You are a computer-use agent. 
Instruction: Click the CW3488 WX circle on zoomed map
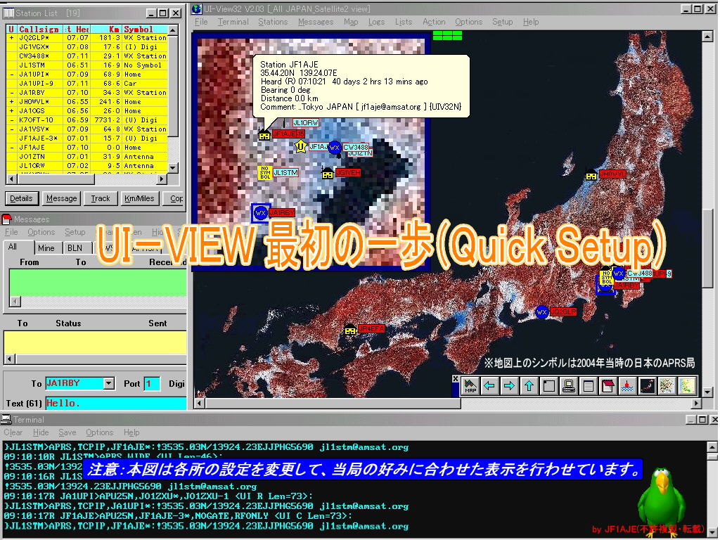coord(335,148)
